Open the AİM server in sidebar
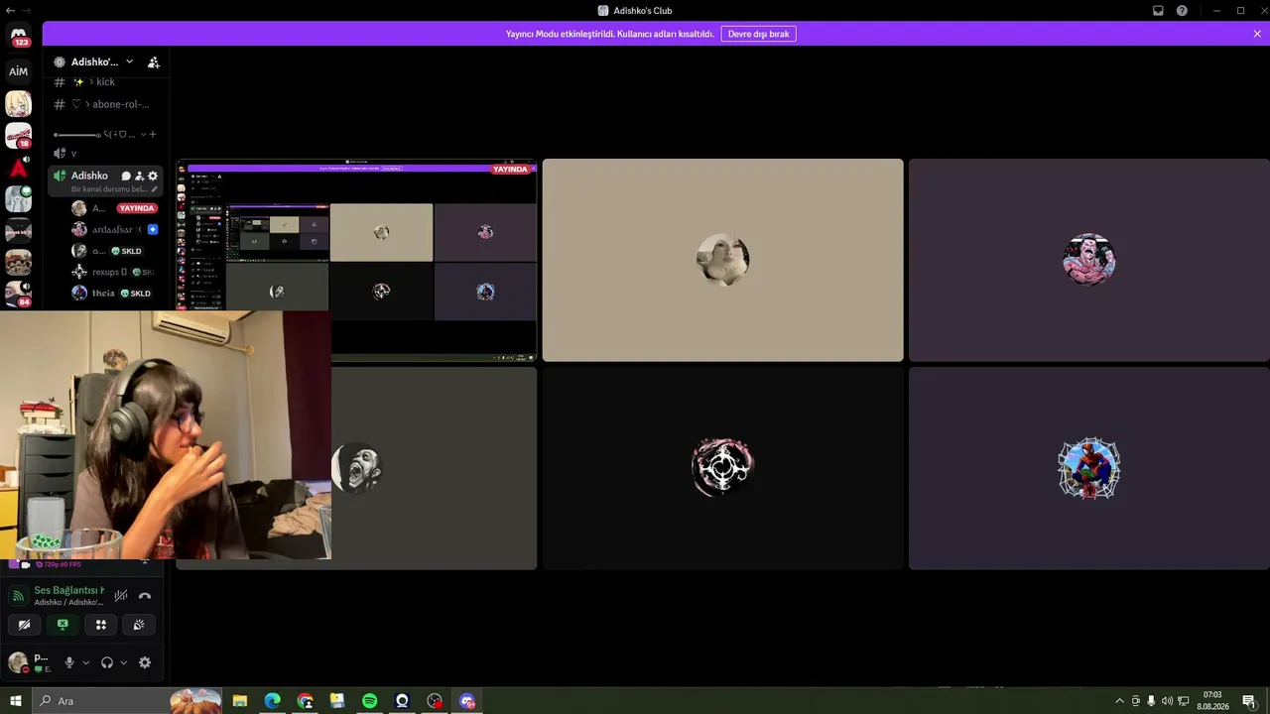This screenshot has width=1270, height=714. [19, 71]
